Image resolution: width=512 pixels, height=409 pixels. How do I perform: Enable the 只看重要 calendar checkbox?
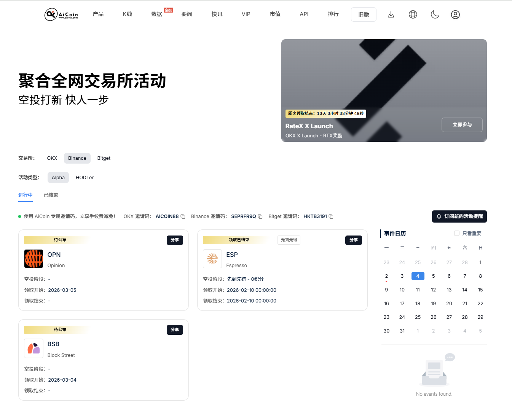(x=457, y=233)
